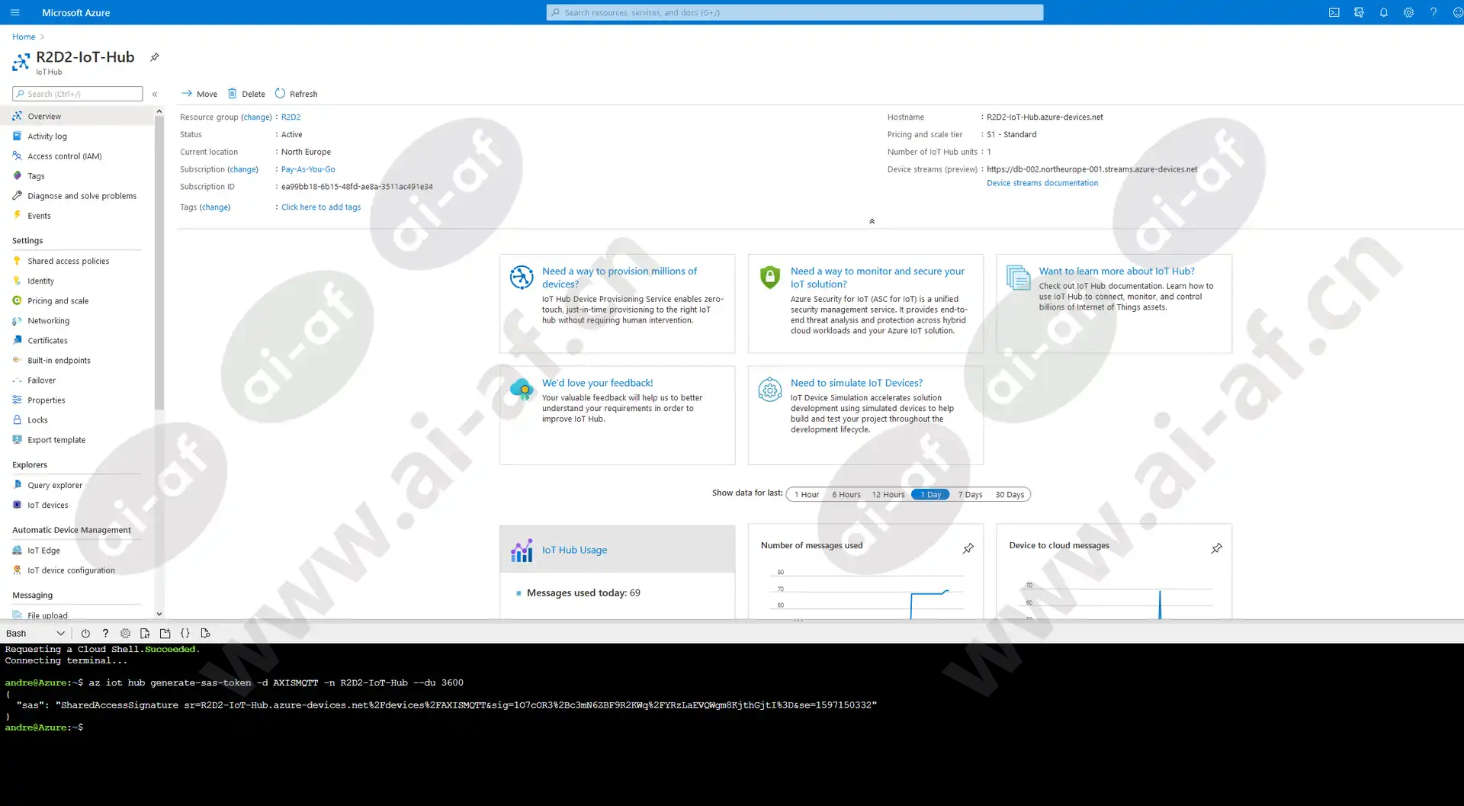Screen dimensions: 1464x806
Task: Open the Directory and subscription filter icon
Action: pyautogui.click(x=1359, y=12)
